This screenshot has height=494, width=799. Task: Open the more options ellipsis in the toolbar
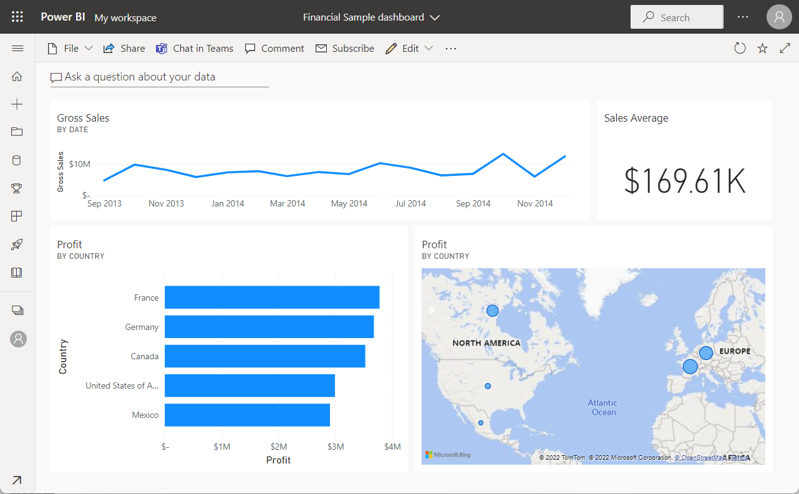click(x=450, y=48)
